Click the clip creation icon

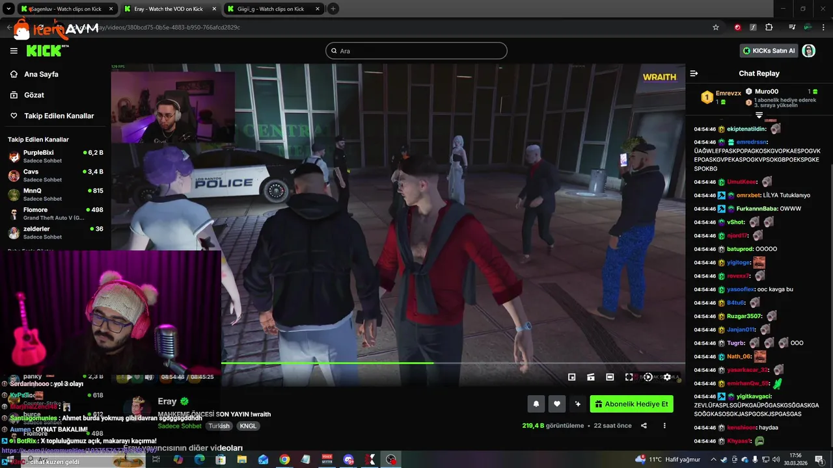(591, 377)
